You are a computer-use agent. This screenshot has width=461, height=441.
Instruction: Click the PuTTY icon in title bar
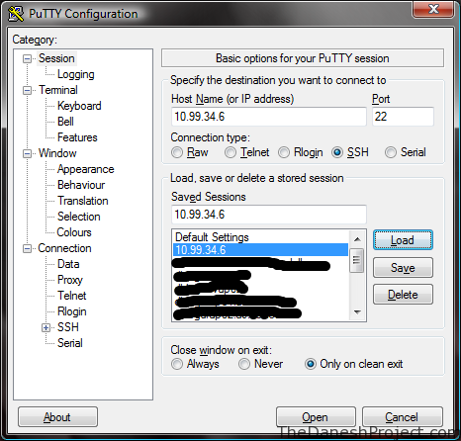[x=16, y=14]
